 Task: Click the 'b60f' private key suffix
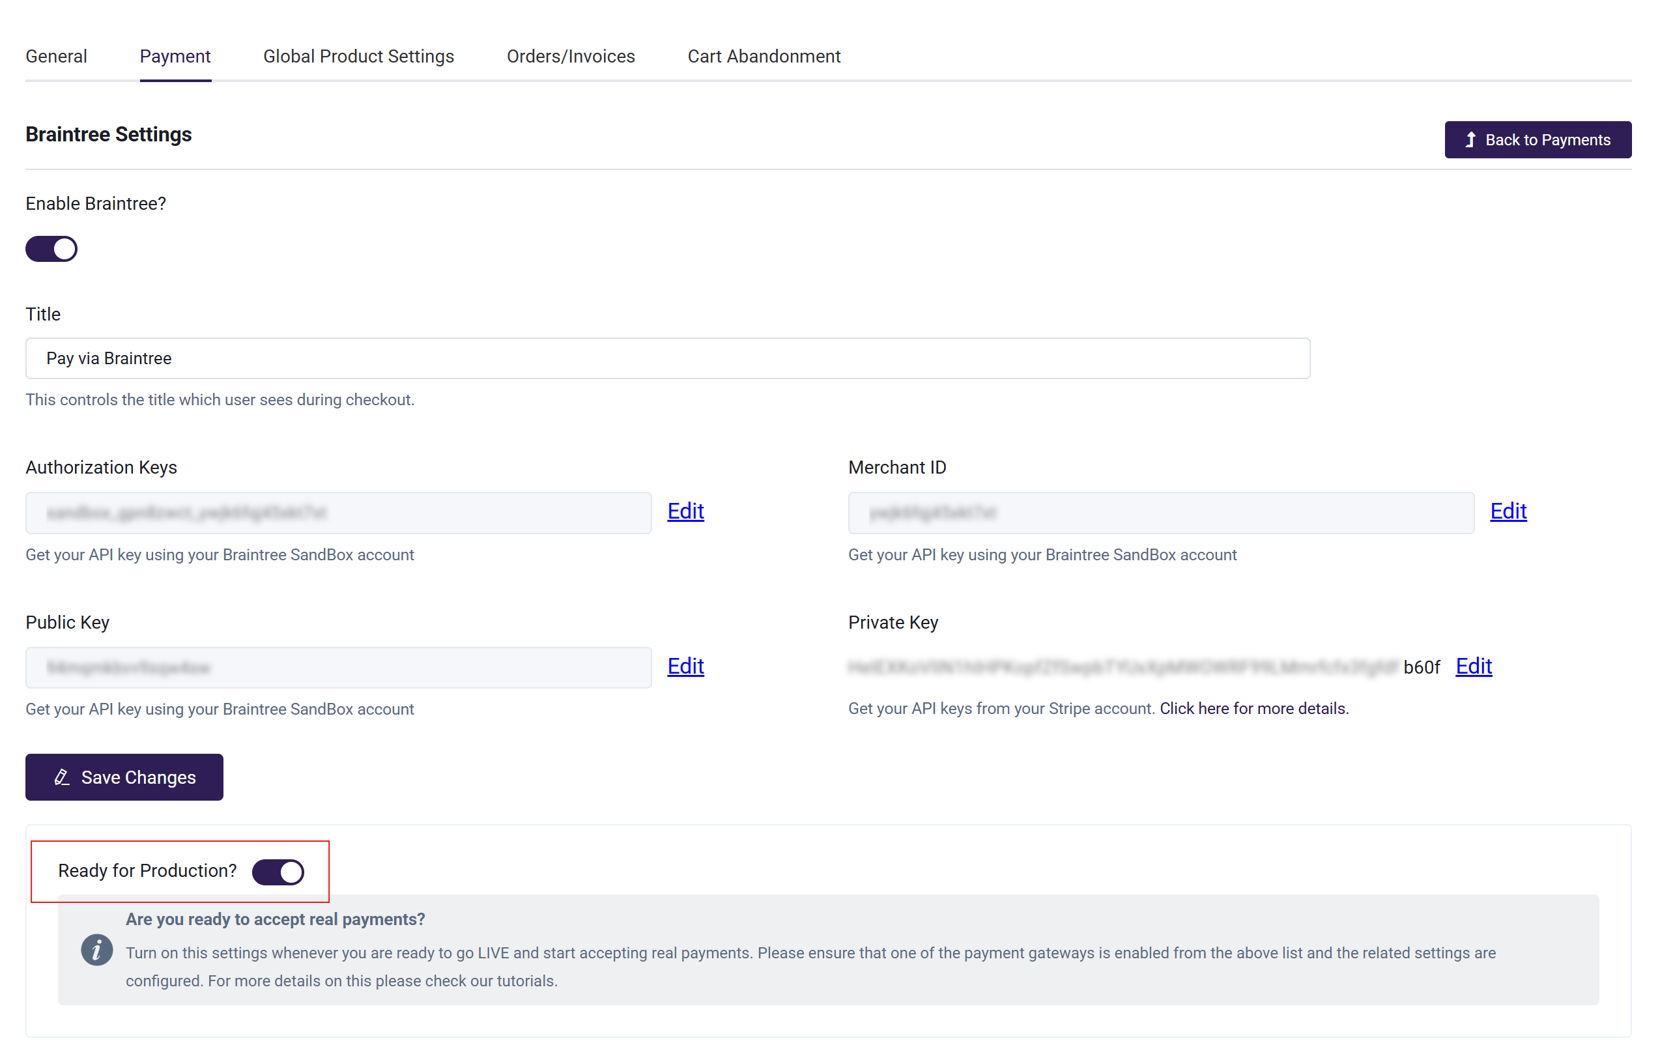coord(1422,667)
